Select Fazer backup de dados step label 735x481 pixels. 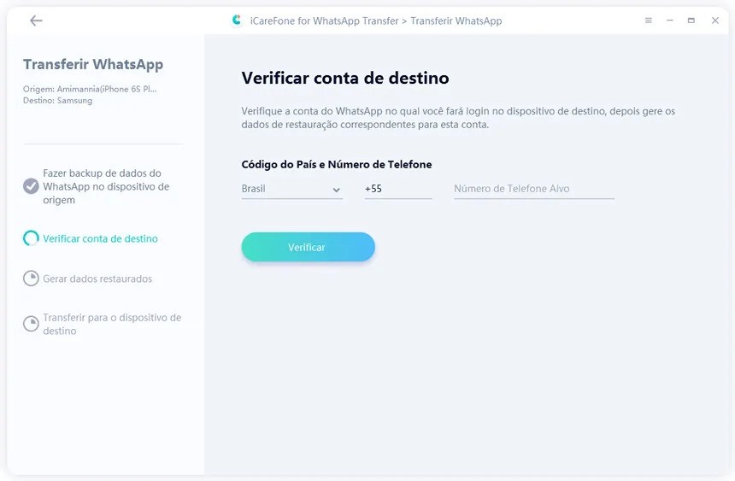(106, 186)
